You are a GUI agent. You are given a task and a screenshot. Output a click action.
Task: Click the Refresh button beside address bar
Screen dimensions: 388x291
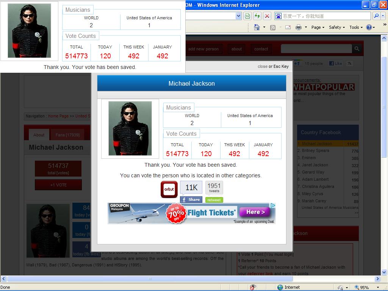(x=257, y=16)
